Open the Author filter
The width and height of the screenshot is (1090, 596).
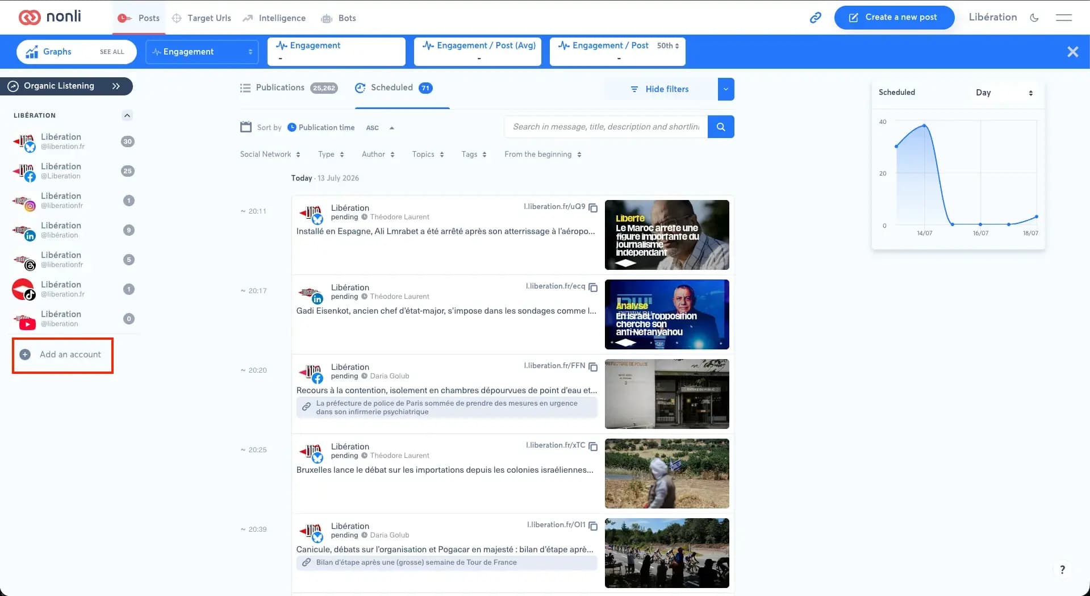378,155
